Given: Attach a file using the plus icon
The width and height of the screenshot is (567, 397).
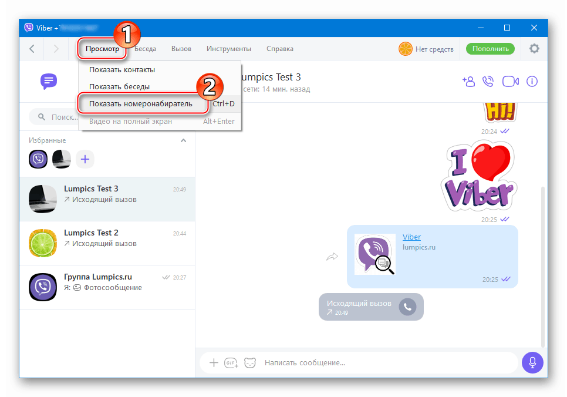Looking at the screenshot, I should point(214,363).
